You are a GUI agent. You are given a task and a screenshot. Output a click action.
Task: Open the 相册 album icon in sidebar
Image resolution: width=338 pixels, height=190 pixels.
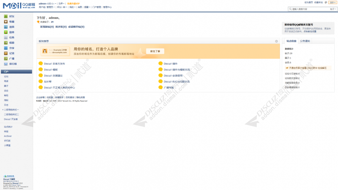point(6,43)
